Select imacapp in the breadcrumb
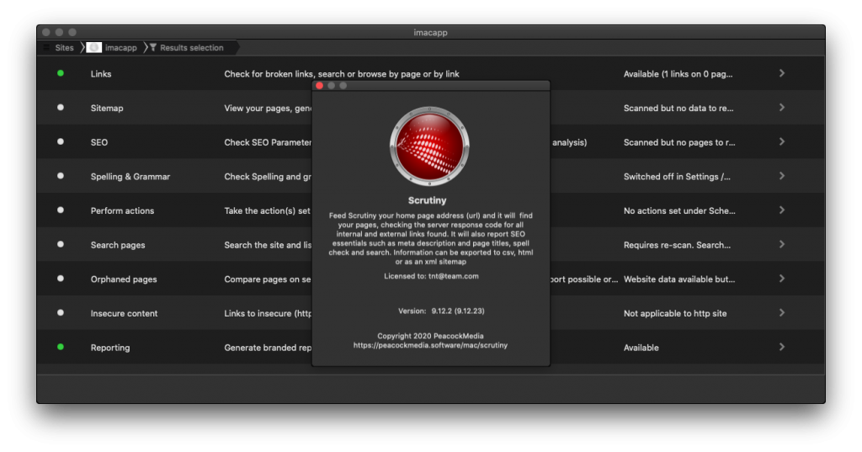The image size is (862, 452). pyautogui.click(x=121, y=48)
